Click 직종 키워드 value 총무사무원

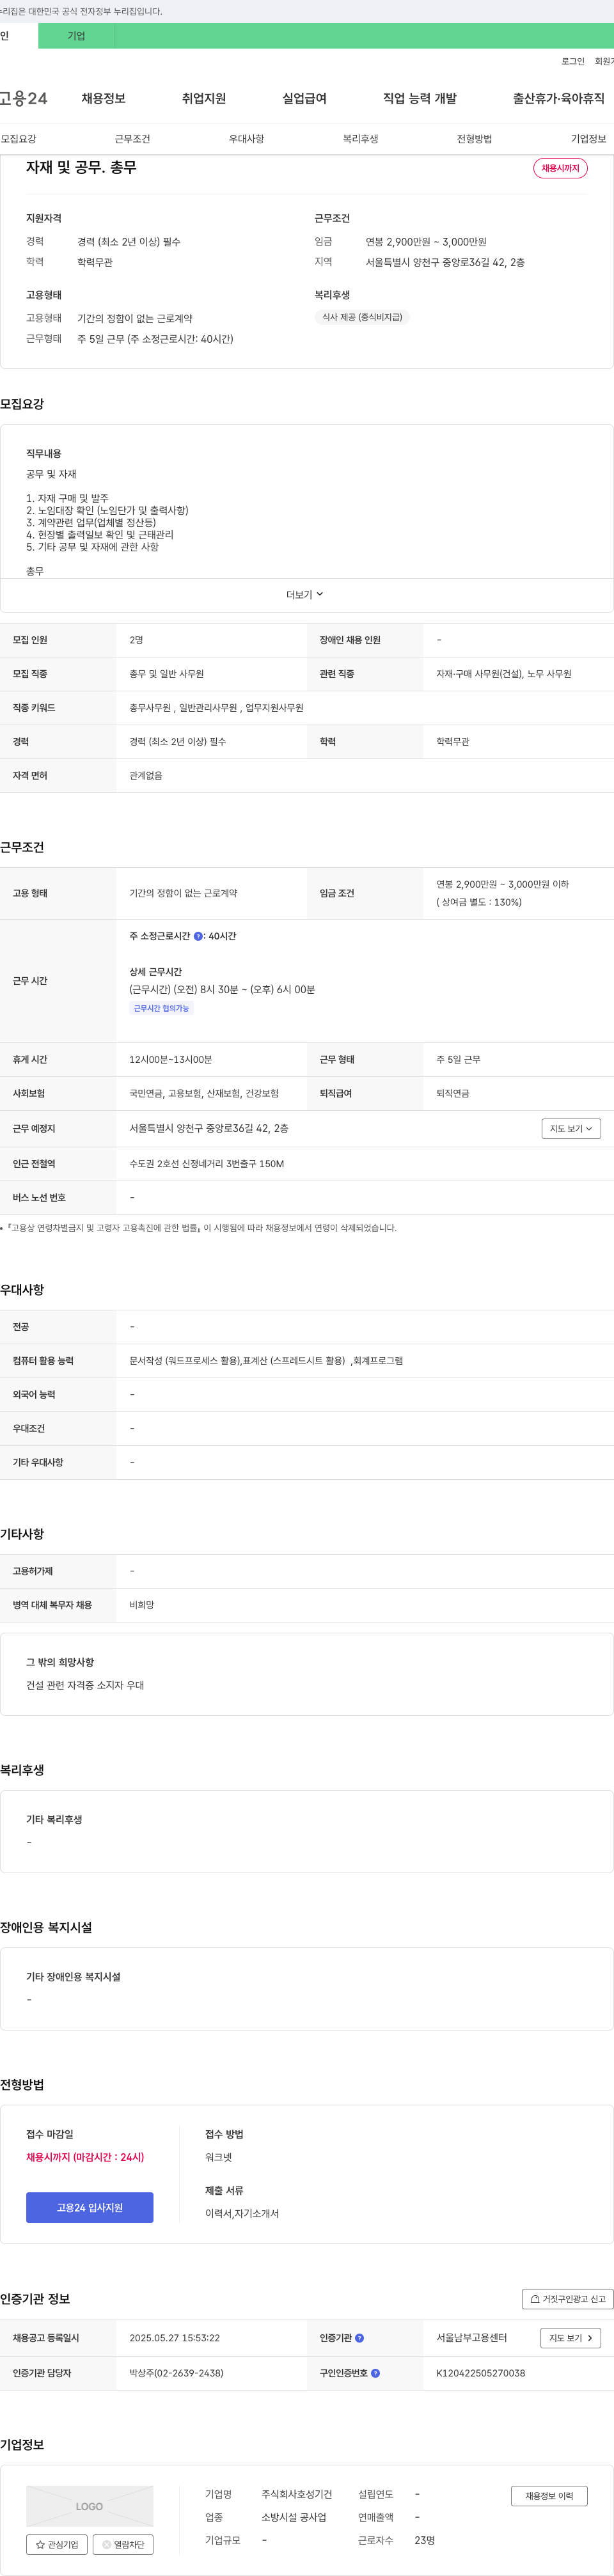click(x=150, y=707)
